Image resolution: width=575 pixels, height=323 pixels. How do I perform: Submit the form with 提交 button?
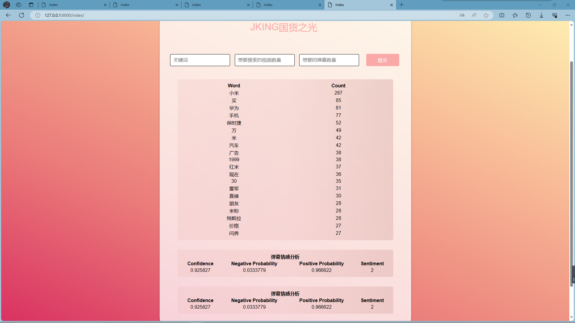(383, 60)
